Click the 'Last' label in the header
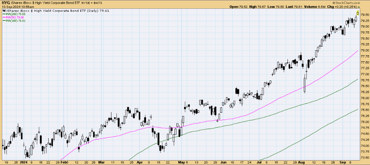 [289, 7]
